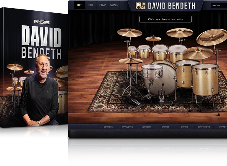The image size is (227, 166).
Task: Select the front floor tom
Action: point(205,80)
